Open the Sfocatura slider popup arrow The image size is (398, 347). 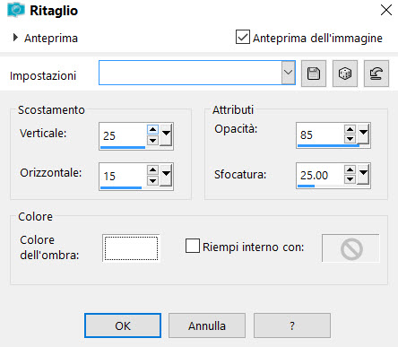tap(363, 174)
